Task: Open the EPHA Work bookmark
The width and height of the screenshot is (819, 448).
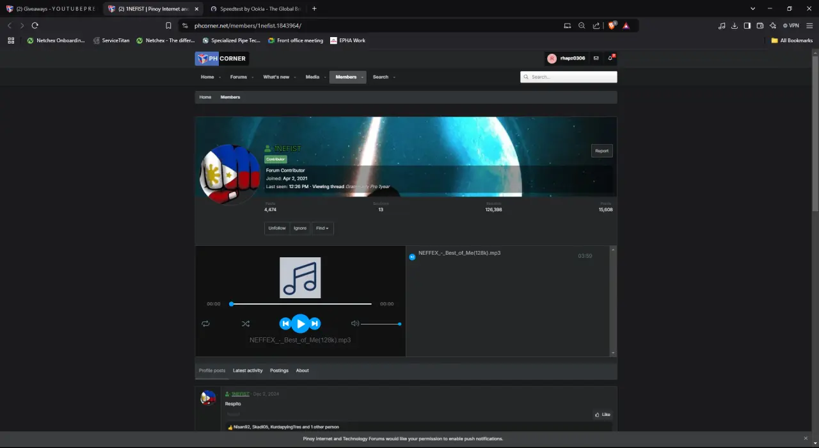Action: (x=348, y=40)
